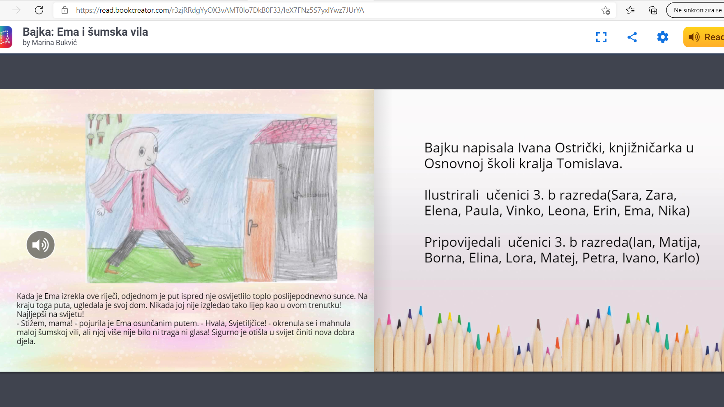Image resolution: width=724 pixels, height=407 pixels.
Task: Click author name by Marina Bukvić
Action: [x=50, y=43]
